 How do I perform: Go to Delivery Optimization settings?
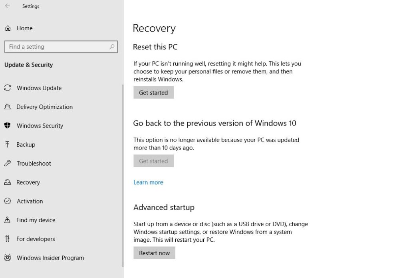click(45, 107)
